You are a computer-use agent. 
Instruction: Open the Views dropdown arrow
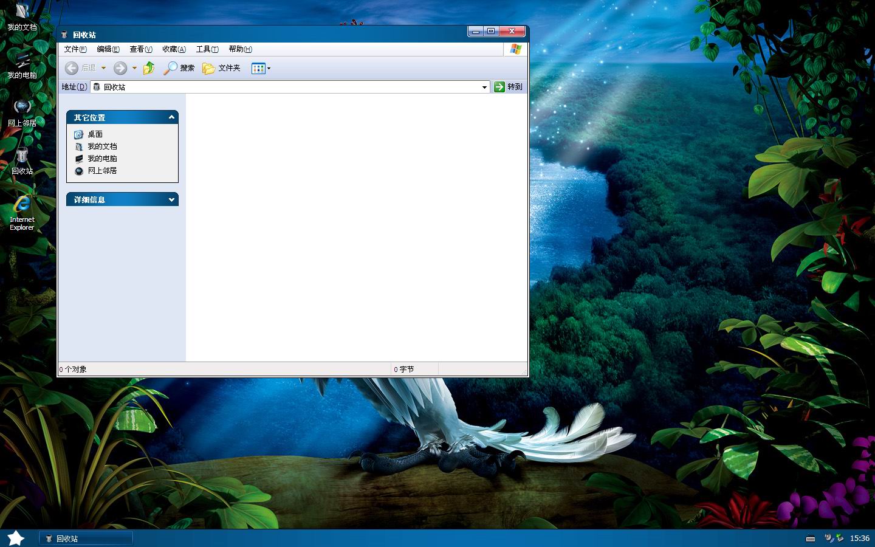[x=269, y=68]
